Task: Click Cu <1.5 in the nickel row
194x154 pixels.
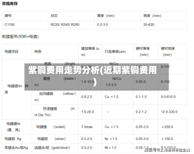Action: (111, 127)
